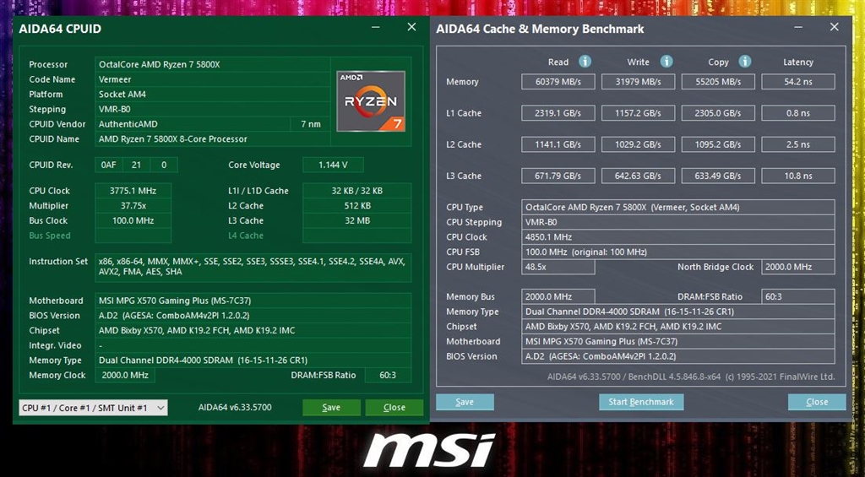Click the AIDA64 version copyright line
Image resolution: width=865 pixels, height=477 pixels.
691,377
